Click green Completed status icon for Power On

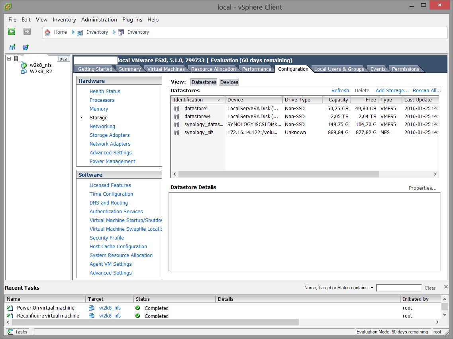pos(138,308)
